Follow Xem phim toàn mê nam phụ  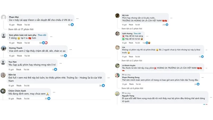click(42, 35)
